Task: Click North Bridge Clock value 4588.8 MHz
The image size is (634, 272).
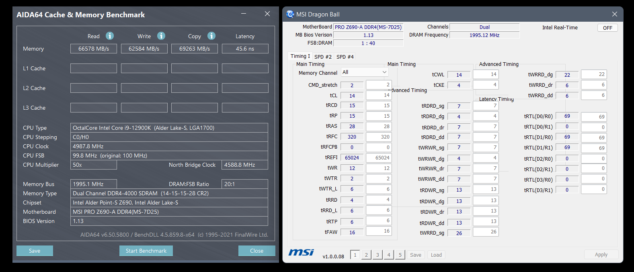Action: tap(245, 165)
